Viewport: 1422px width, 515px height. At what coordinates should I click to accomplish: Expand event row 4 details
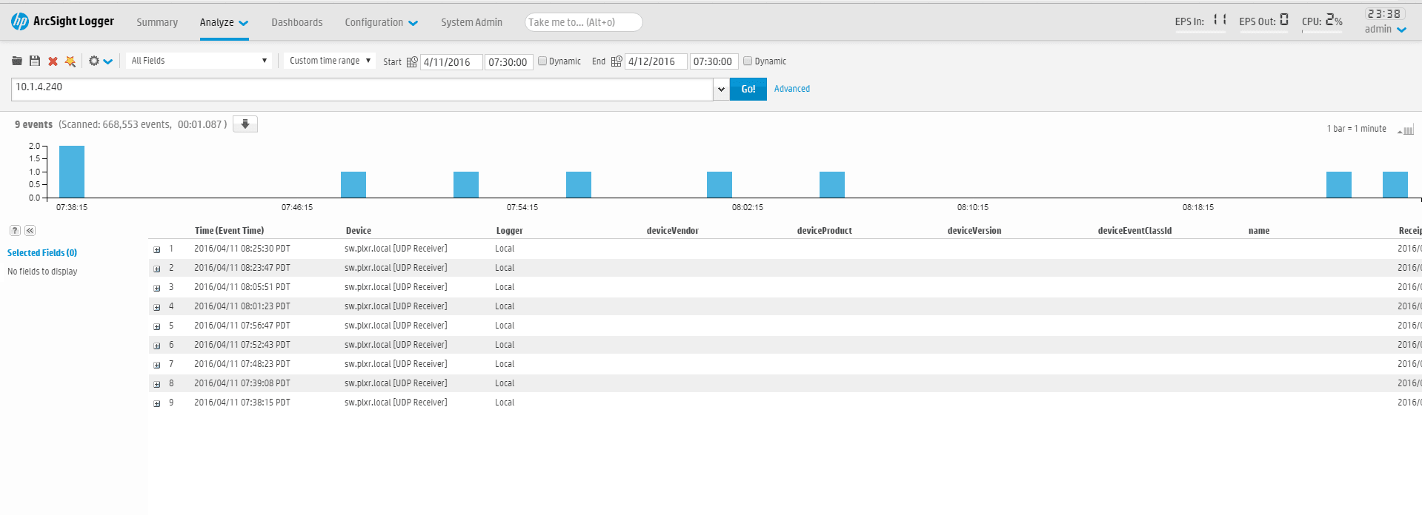pos(157,308)
